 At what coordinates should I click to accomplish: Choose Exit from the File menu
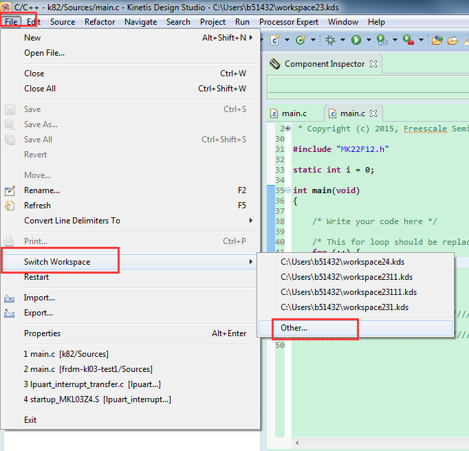click(x=131, y=420)
